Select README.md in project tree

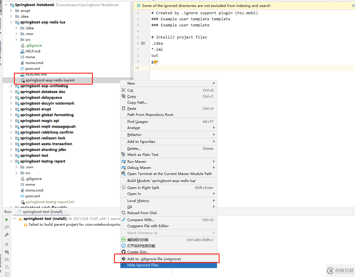click(x=36, y=74)
